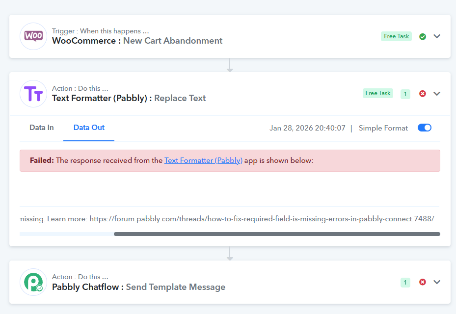Click the task count badge on Pabbly Chatflow step
The width and height of the screenshot is (456, 314).
(405, 282)
